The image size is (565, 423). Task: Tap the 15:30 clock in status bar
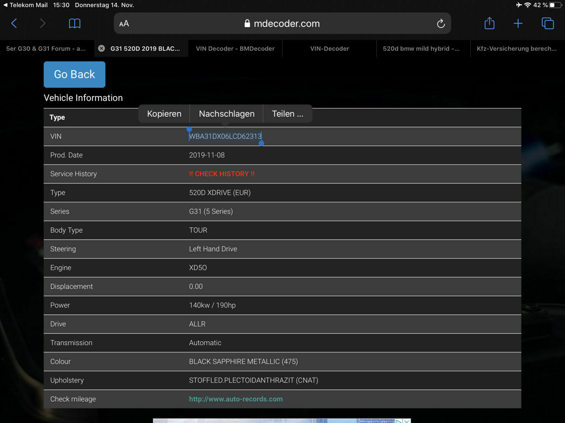61,5
